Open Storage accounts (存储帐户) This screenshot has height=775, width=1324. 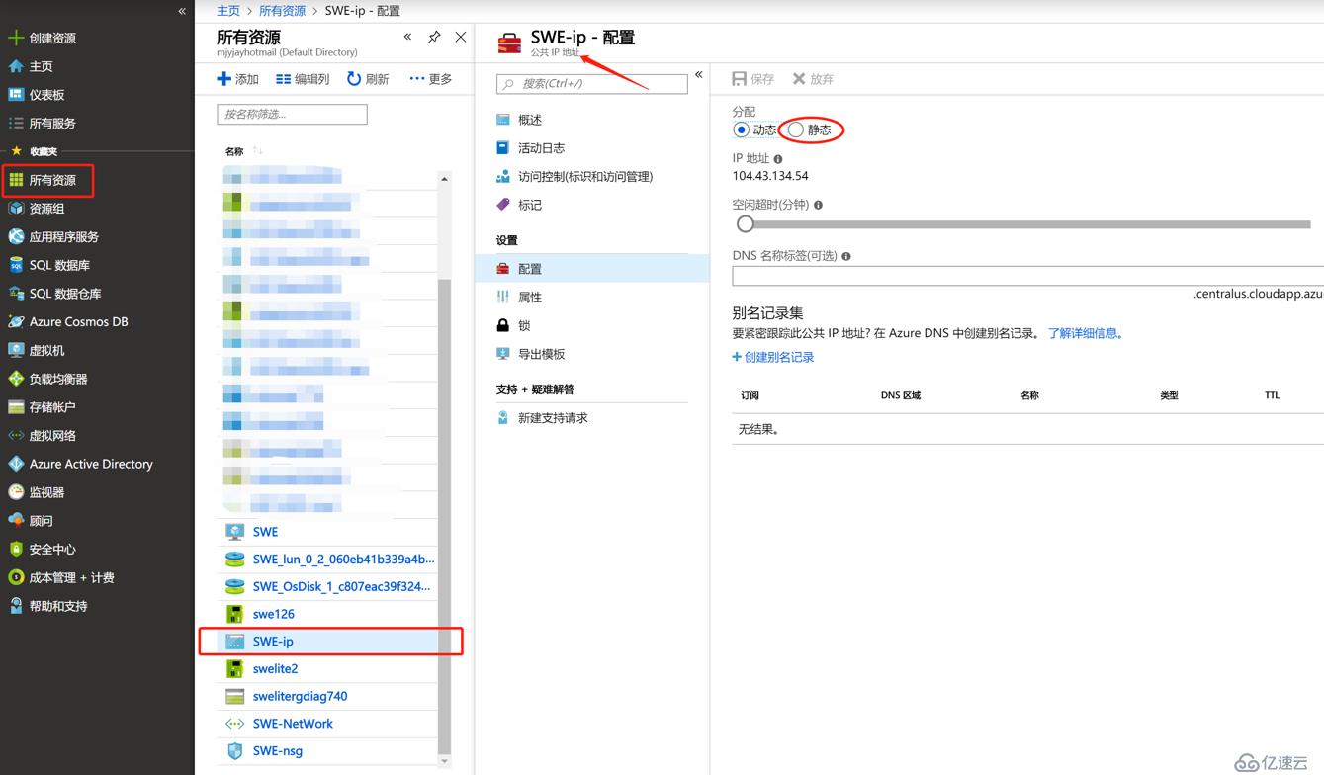52,407
